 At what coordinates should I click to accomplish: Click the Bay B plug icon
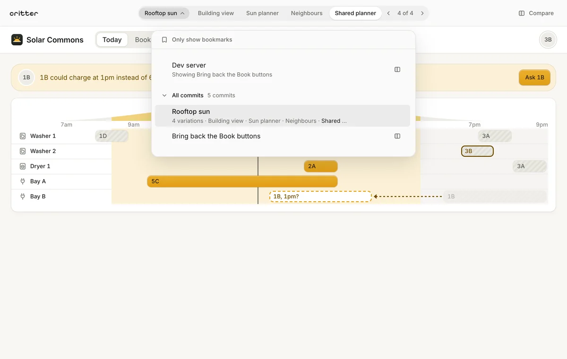tap(22, 197)
